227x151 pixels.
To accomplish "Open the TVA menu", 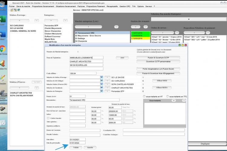I will click(x=134, y=6).
